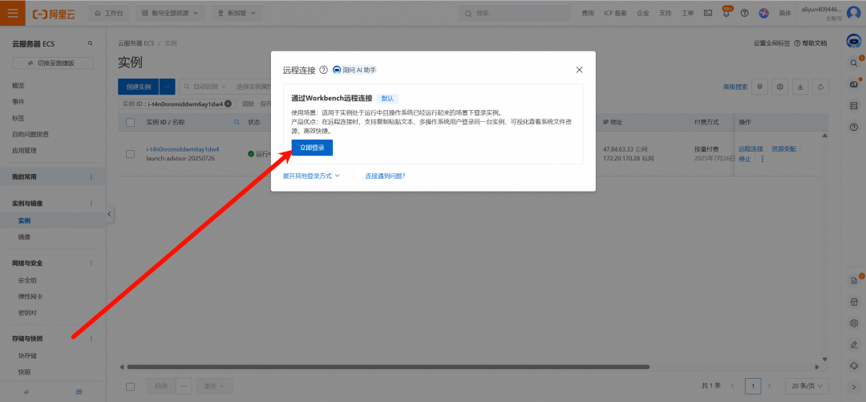Open the hamburger main menu
Viewport: 866px width, 402px height.
coord(12,13)
